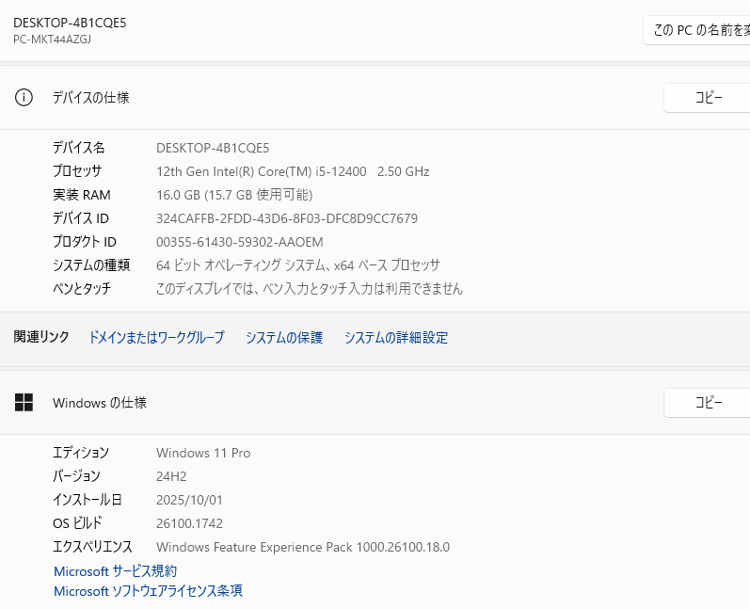The width and height of the screenshot is (750, 609).
Task: Open the Microsoft サービス規約 link
Action: pos(115,571)
